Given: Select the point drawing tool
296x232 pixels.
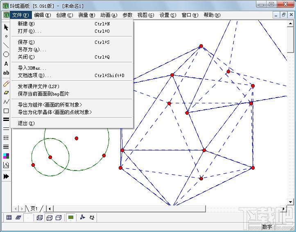Looking at the screenshot, I should click(x=6, y=36).
